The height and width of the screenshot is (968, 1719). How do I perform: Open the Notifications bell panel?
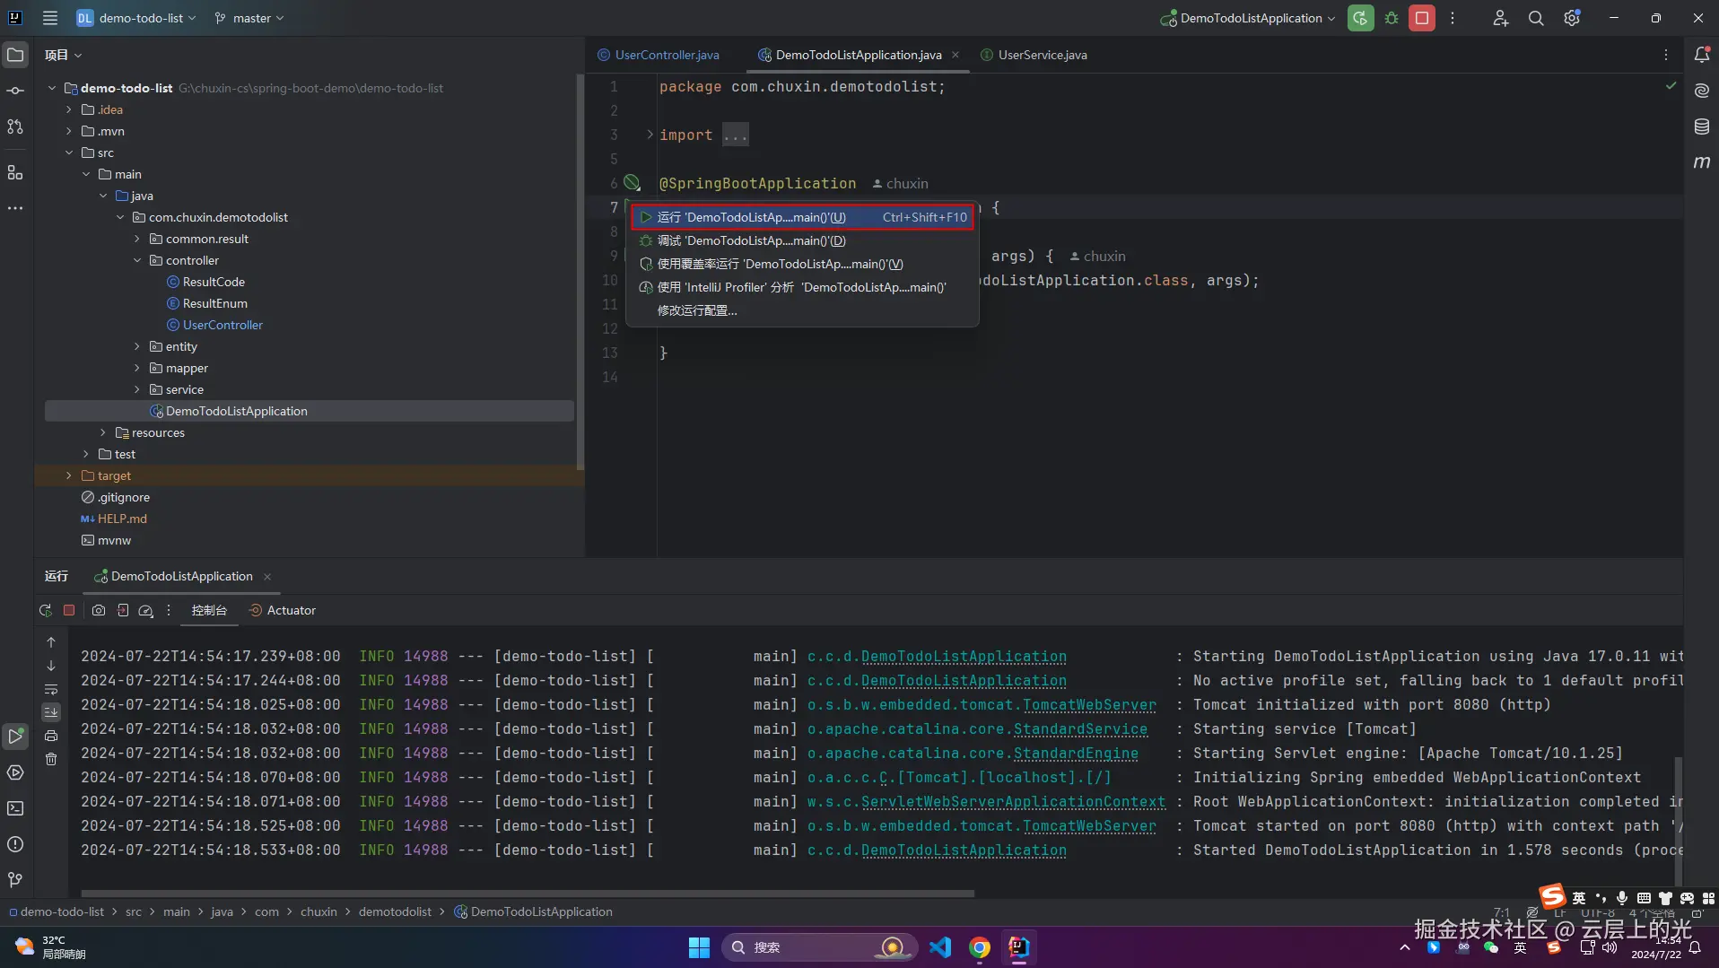coord(1701,55)
